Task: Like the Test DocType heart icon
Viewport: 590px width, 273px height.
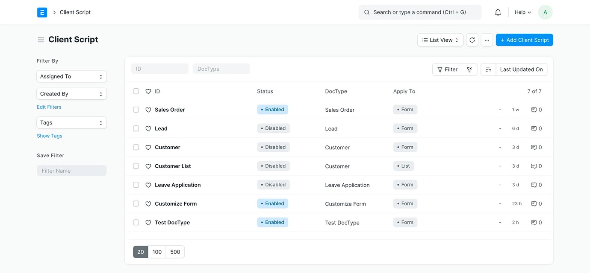Action: coord(148,222)
